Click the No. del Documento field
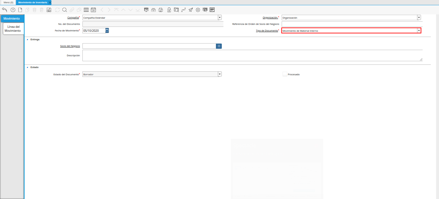The height and width of the screenshot is (199, 439). [x=153, y=24]
